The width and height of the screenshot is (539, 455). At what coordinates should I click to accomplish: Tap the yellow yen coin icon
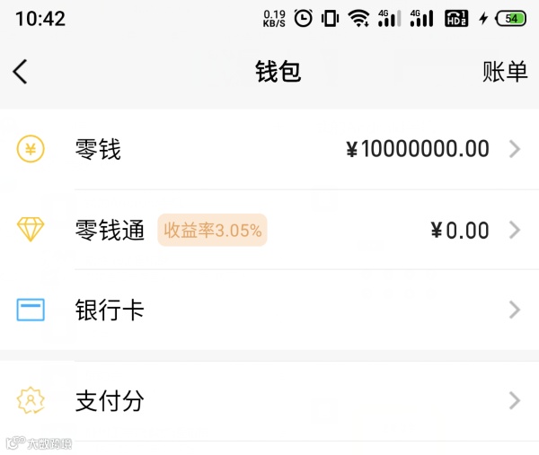[31, 149]
